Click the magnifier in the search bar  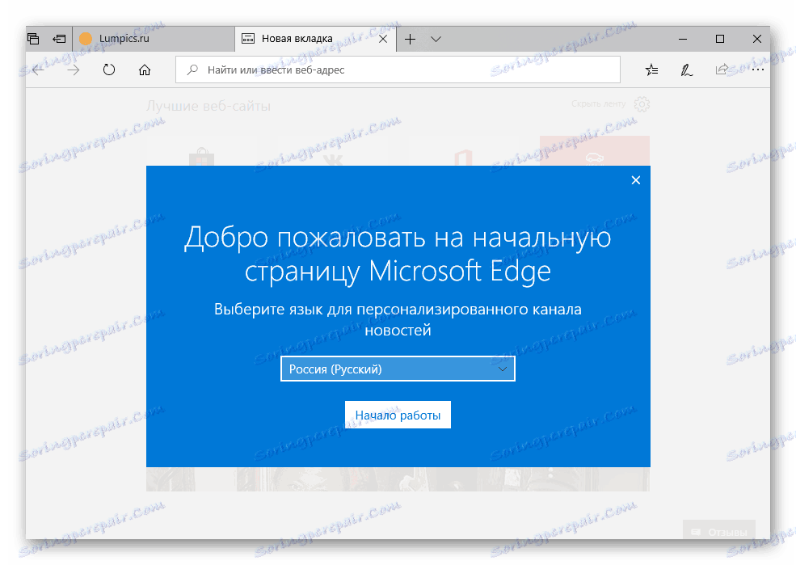click(191, 70)
